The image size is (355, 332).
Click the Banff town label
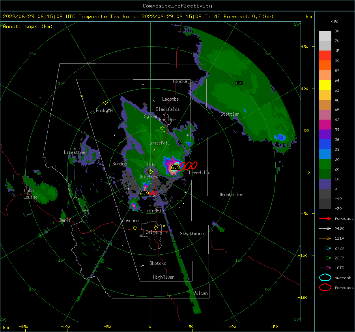[65, 220]
